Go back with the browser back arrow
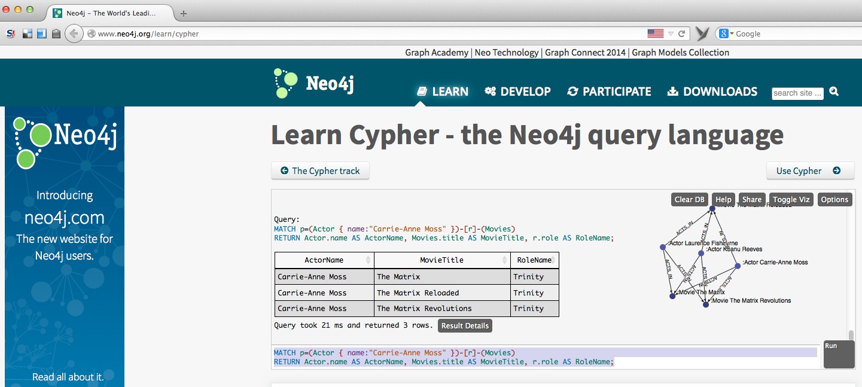This screenshot has height=387, width=862. (74, 33)
